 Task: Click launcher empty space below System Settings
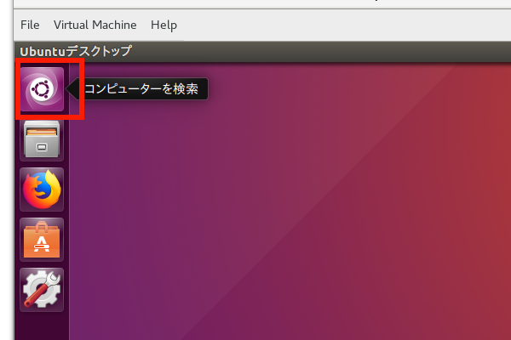[x=42, y=327]
